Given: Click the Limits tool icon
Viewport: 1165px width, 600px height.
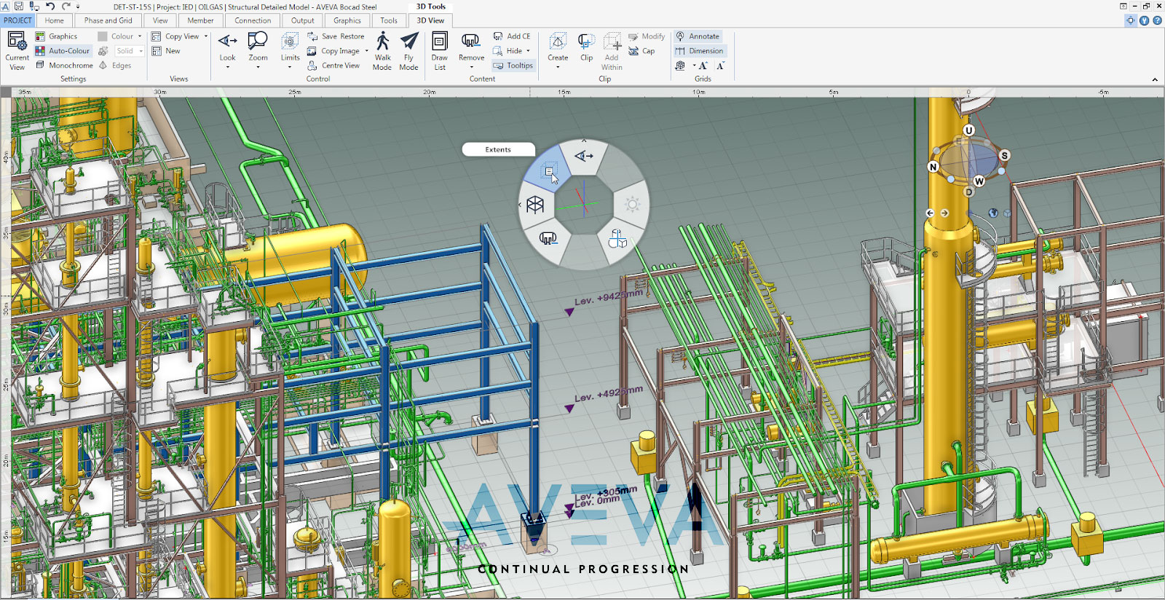Looking at the screenshot, I should [290, 41].
